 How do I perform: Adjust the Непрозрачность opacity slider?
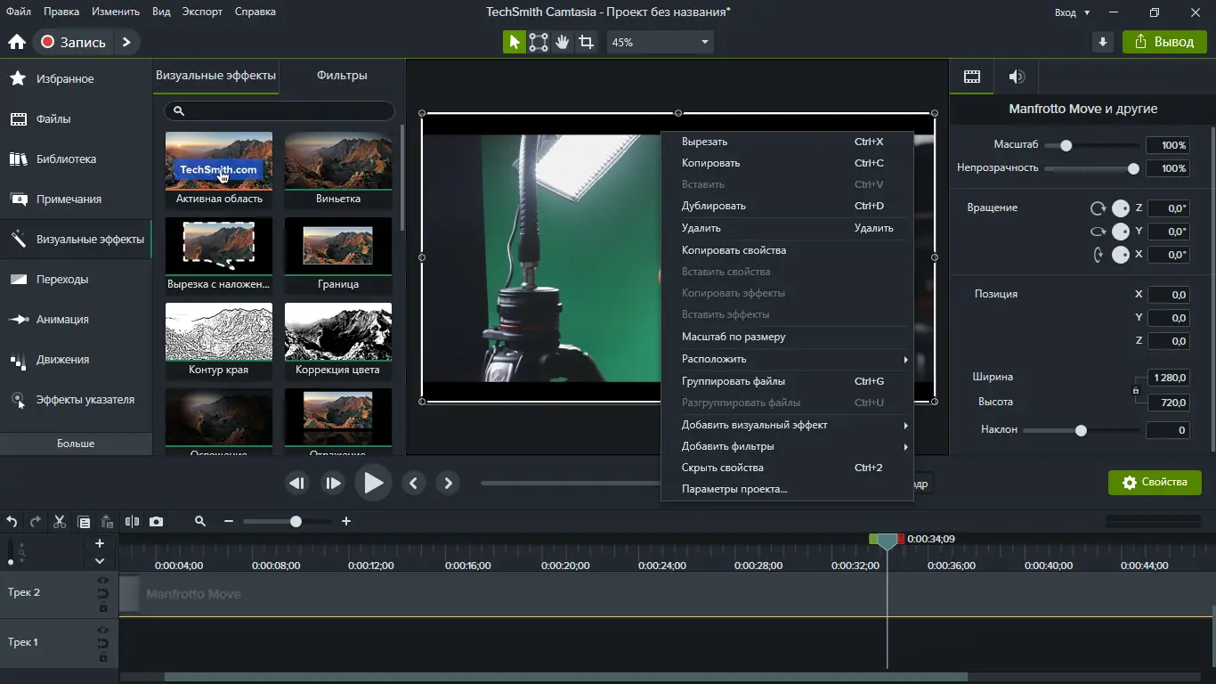(1133, 168)
